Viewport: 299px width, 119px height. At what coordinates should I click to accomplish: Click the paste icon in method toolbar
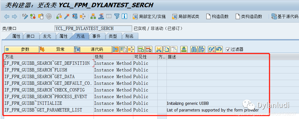[174, 49]
